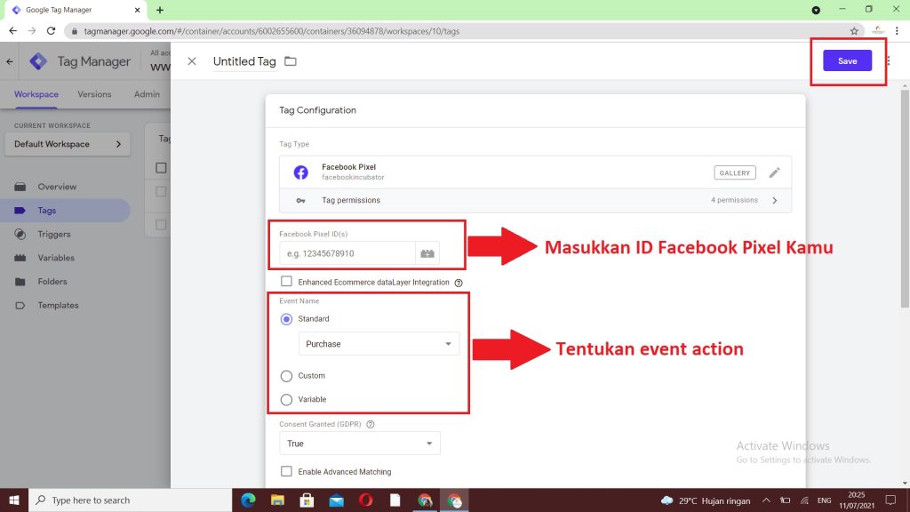Click the Save button
Viewport: 910px width, 512px height.
click(x=847, y=60)
